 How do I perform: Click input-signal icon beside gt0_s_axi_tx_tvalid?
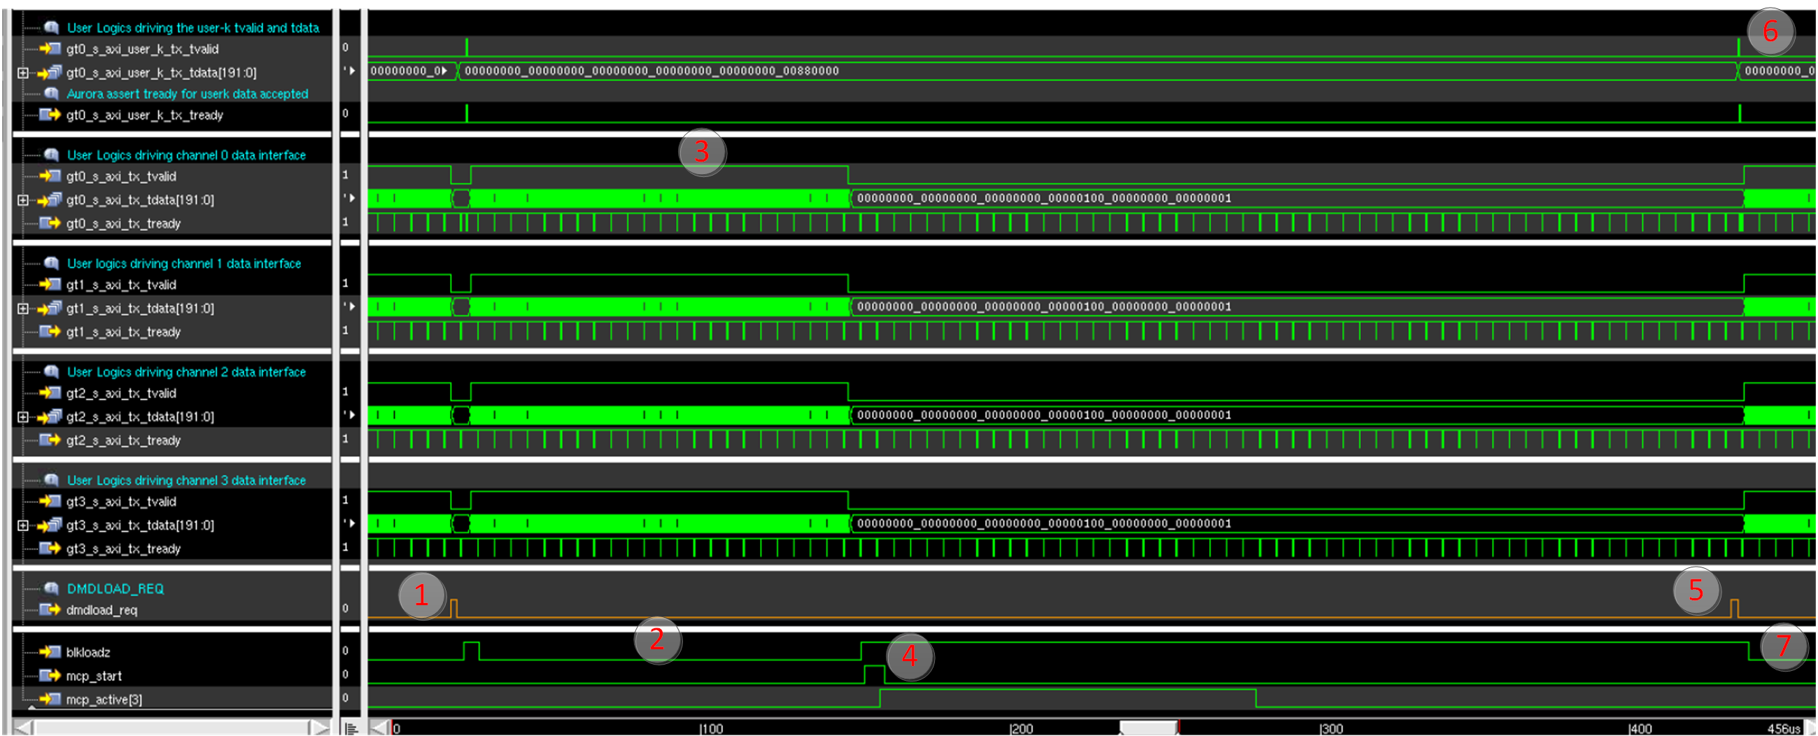(50, 176)
